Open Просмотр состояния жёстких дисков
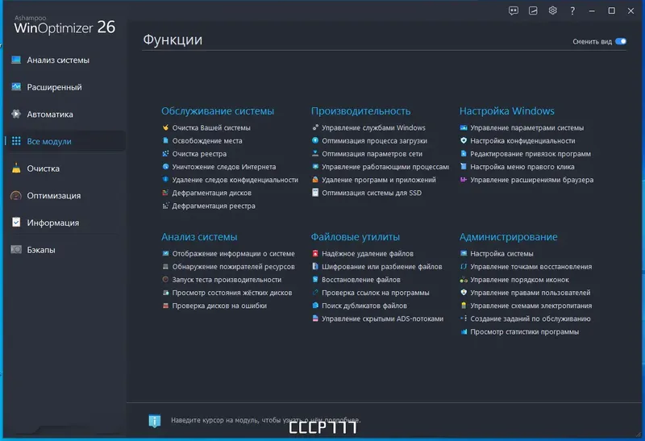 232,293
